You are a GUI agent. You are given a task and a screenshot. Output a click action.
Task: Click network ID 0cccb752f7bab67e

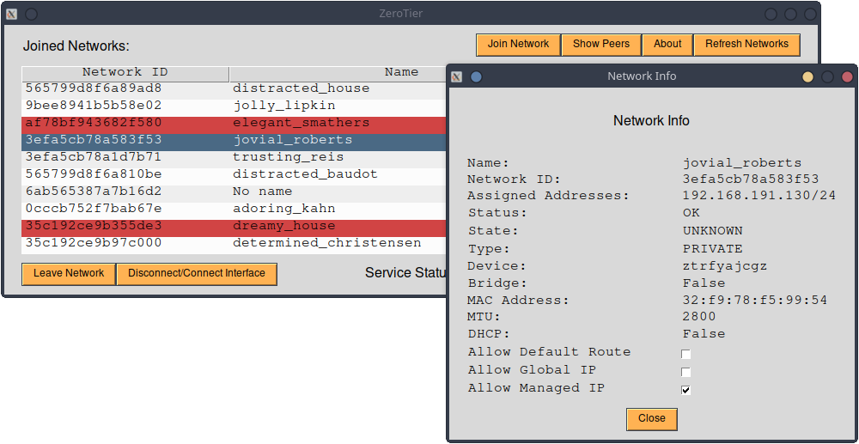tap(94, 210)
